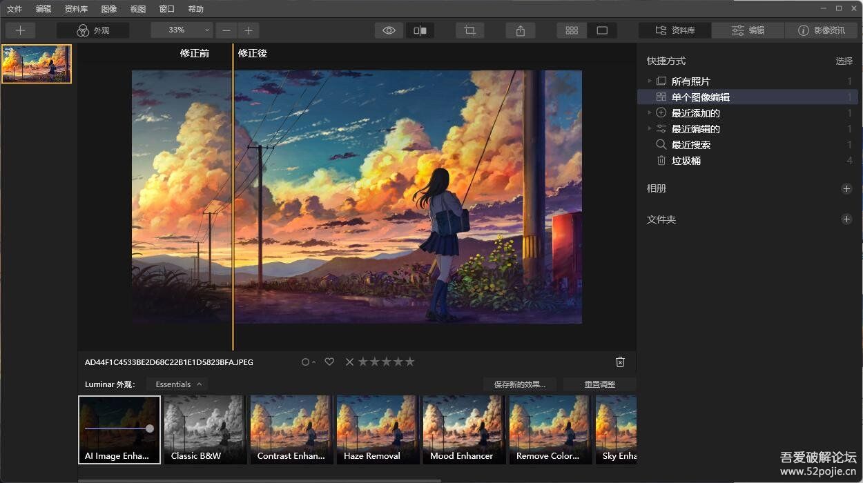Click 保存新的效果... button
Viewport: 863px width, 483px height.
click(x=520, y=384)
